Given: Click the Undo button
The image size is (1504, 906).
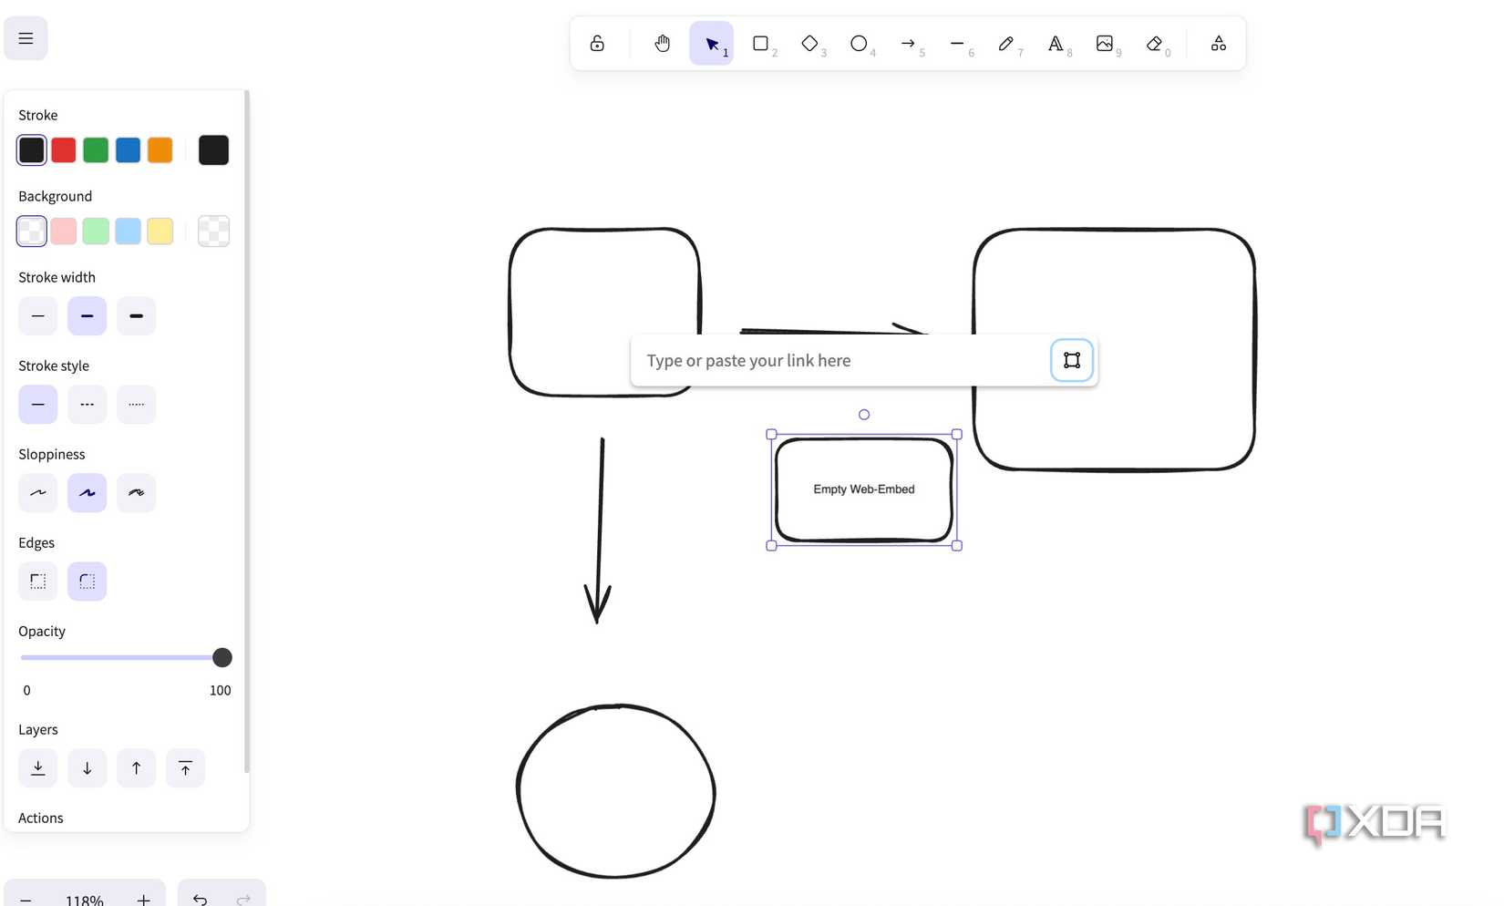Looking at the screenshot, I should coord(200,899).
